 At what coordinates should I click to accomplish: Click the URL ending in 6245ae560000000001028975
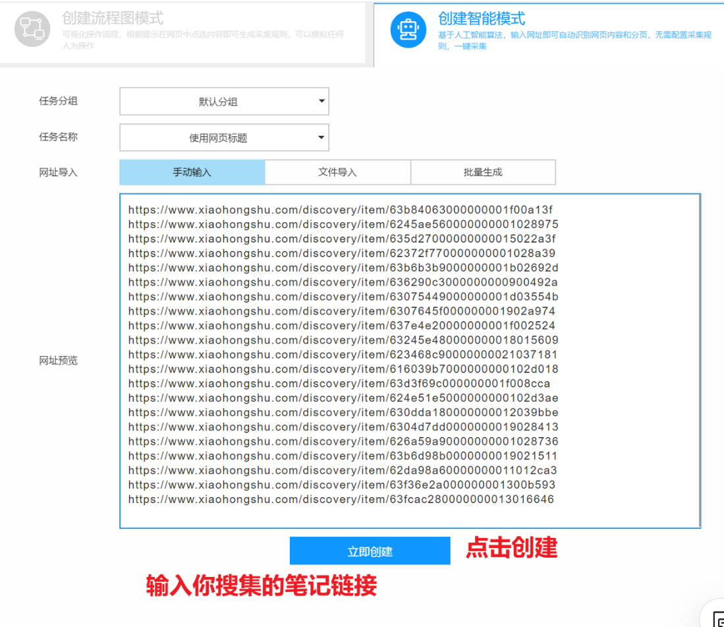(x=343, y=224)
